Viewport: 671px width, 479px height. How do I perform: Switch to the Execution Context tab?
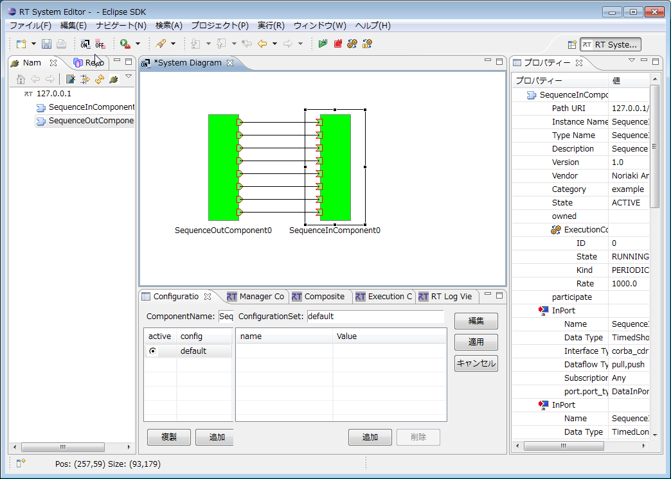(x=384, y=297)
